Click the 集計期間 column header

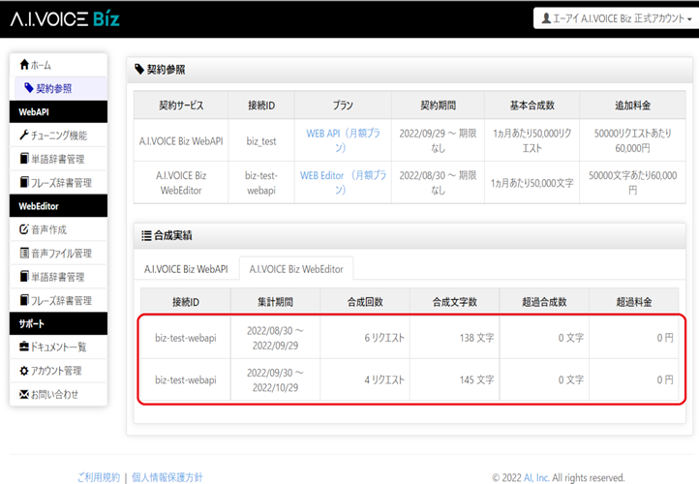click(x=275, y=302)
